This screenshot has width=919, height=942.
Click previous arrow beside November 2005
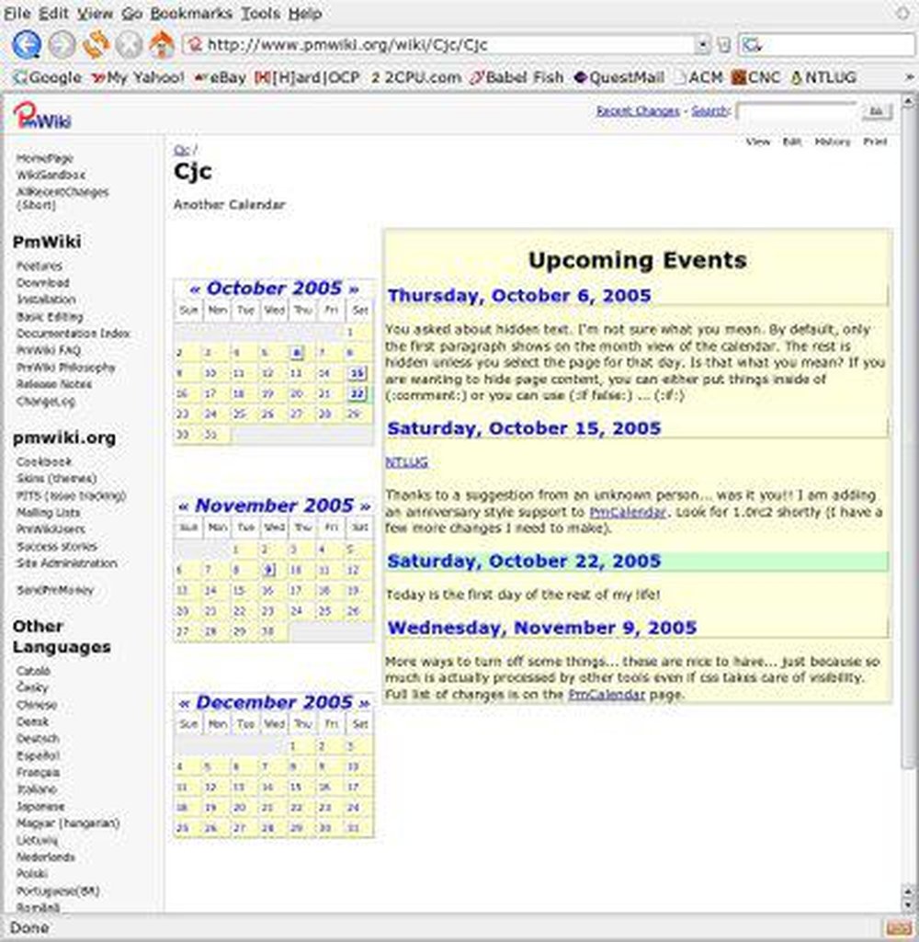click(x=184, y=506)
